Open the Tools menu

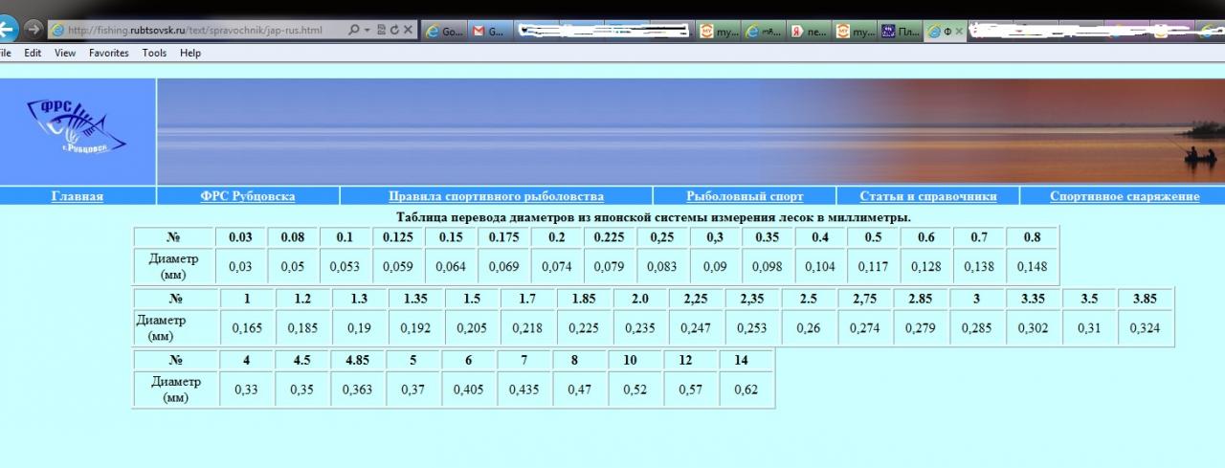coord(154,54)
